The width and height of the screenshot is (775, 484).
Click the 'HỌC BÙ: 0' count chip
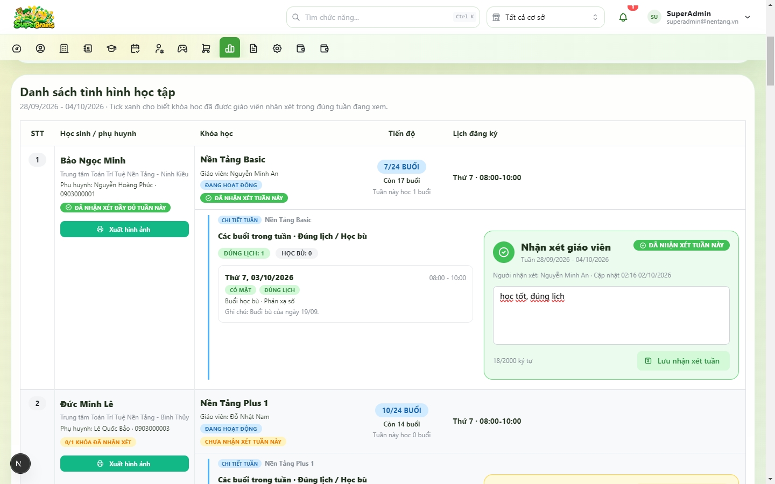[x=297, y=253]
